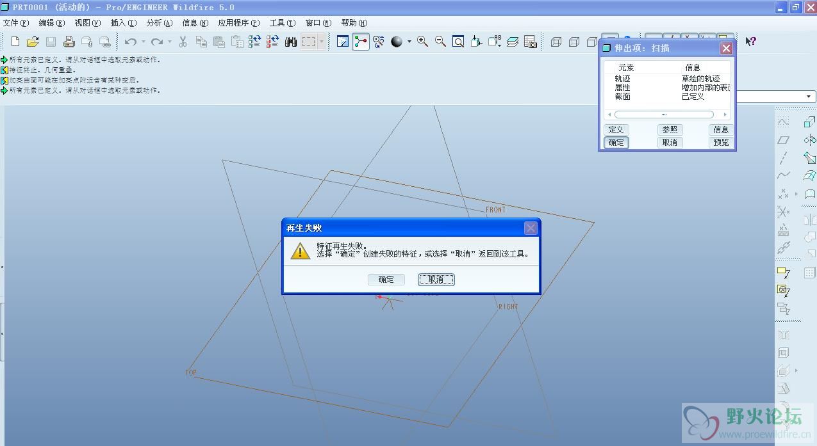The image size is (817, 446).
Task: Click the Cut scissors icon
Action: pyautogui.click(x=183, y=42)
